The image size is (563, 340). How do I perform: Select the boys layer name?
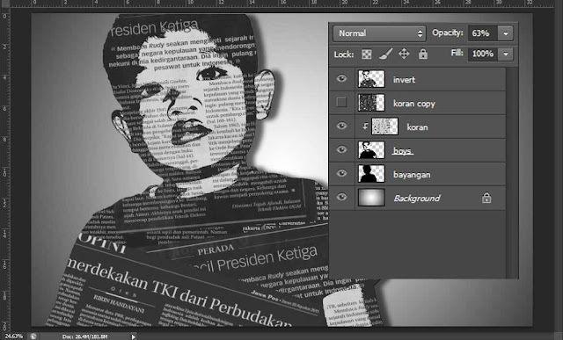pos(402,150)
